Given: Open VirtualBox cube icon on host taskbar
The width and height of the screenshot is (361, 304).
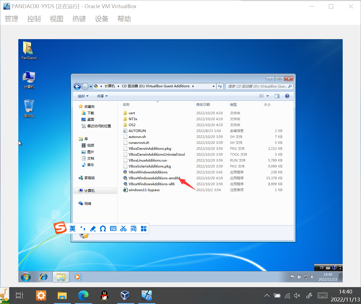Looking at the screenshot, I should pyautogui.click(x=125, y=295).
